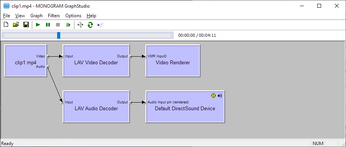Minimize the GraphStudio window
346x147 pixels.
click(302, 6)
